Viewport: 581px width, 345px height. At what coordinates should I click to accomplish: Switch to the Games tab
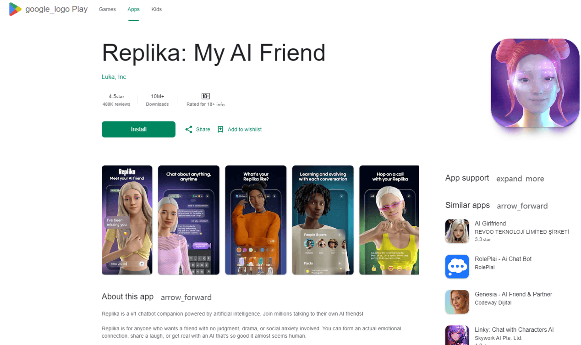107,9
